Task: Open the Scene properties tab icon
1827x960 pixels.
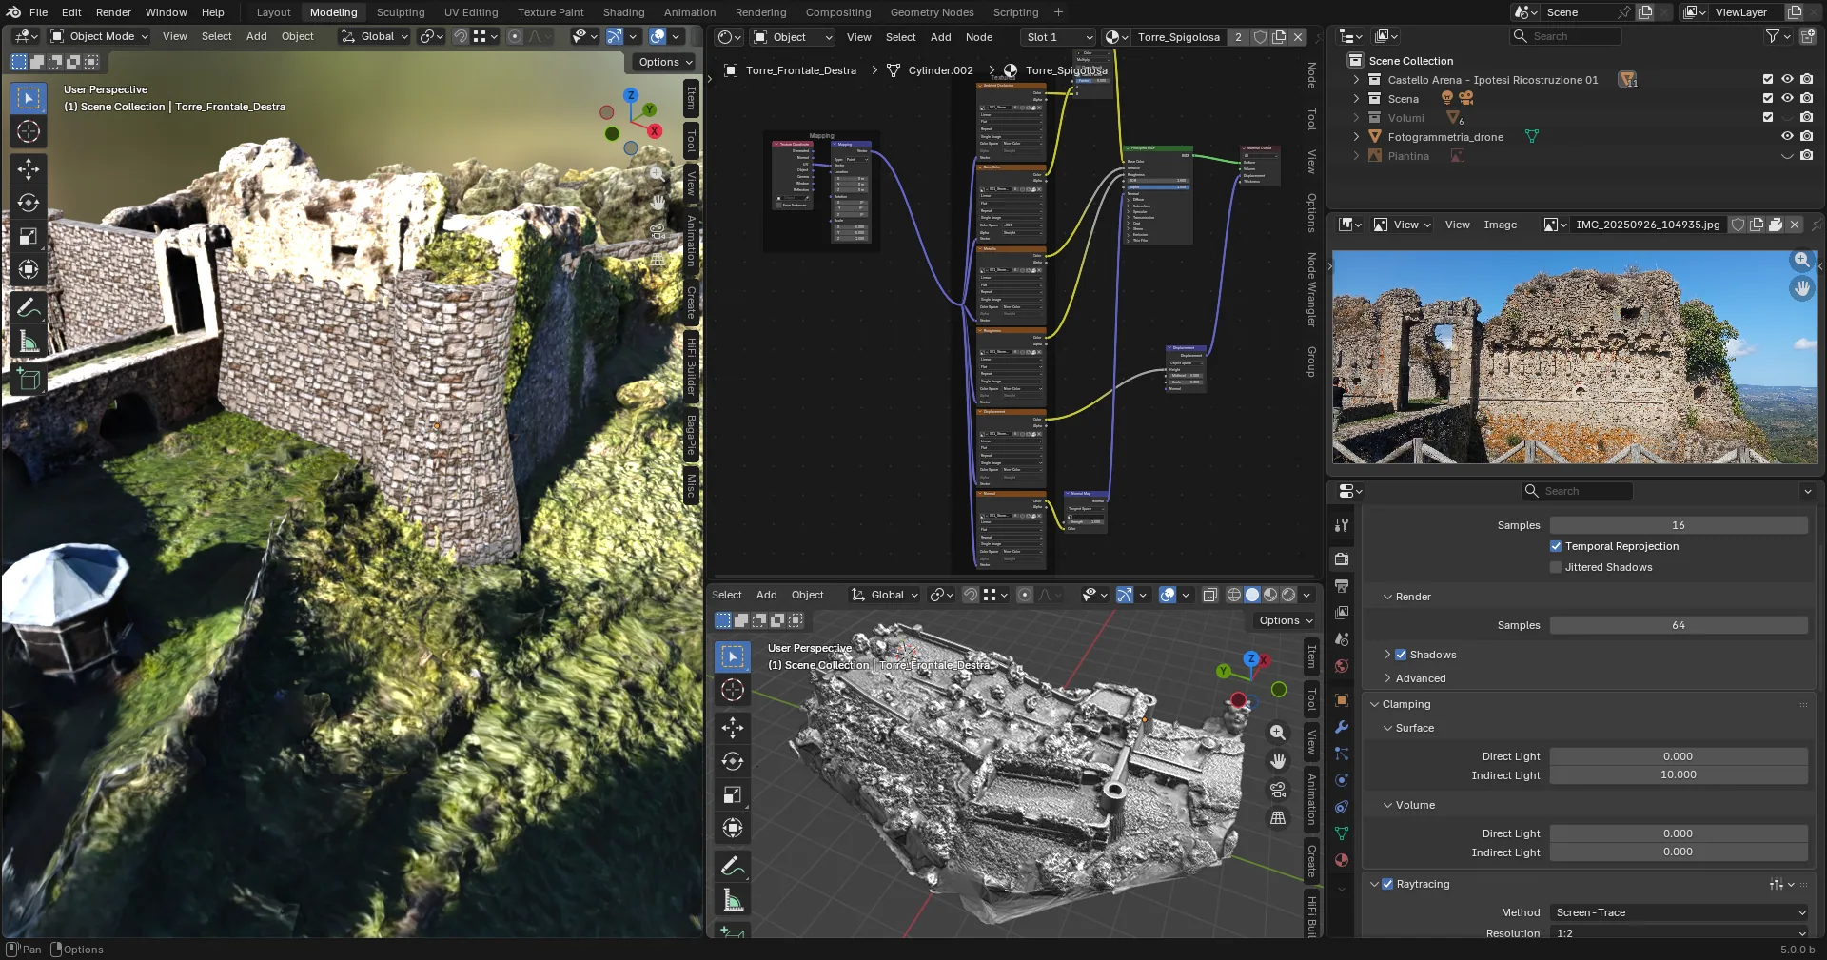Action: (1342, 639)
